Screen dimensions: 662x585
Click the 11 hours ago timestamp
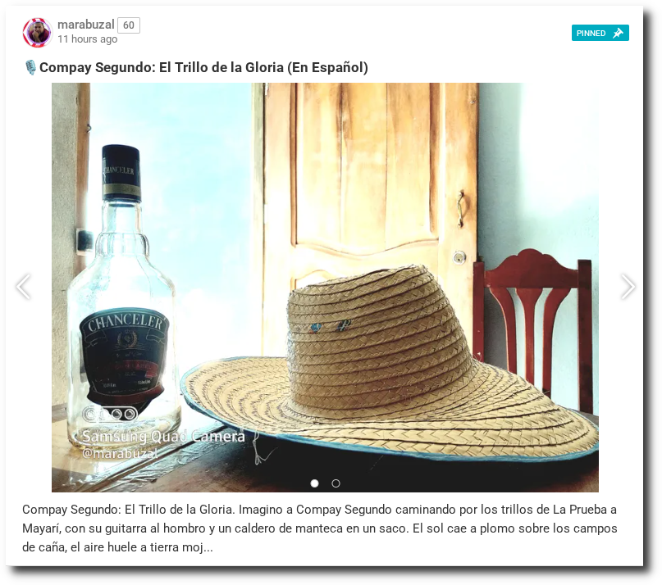pos(88,39)
